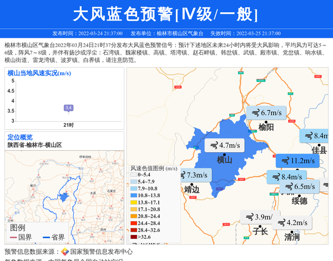The height and width of the screenshot is (261, 333).
Task: Click the 3.4 data point on wind chart
Action: (x=68, y=108)
